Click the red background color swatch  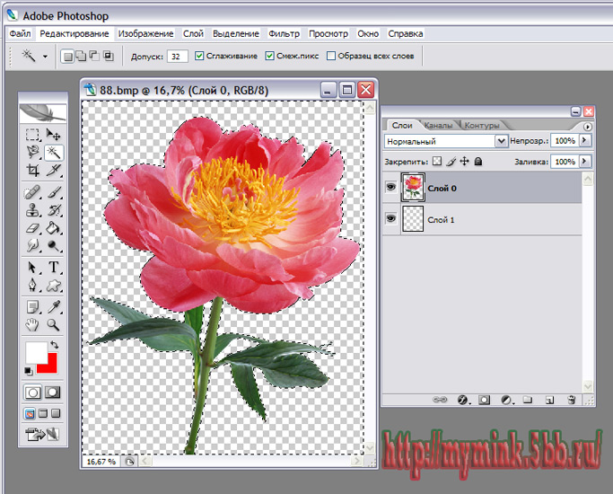coord(50,366)
